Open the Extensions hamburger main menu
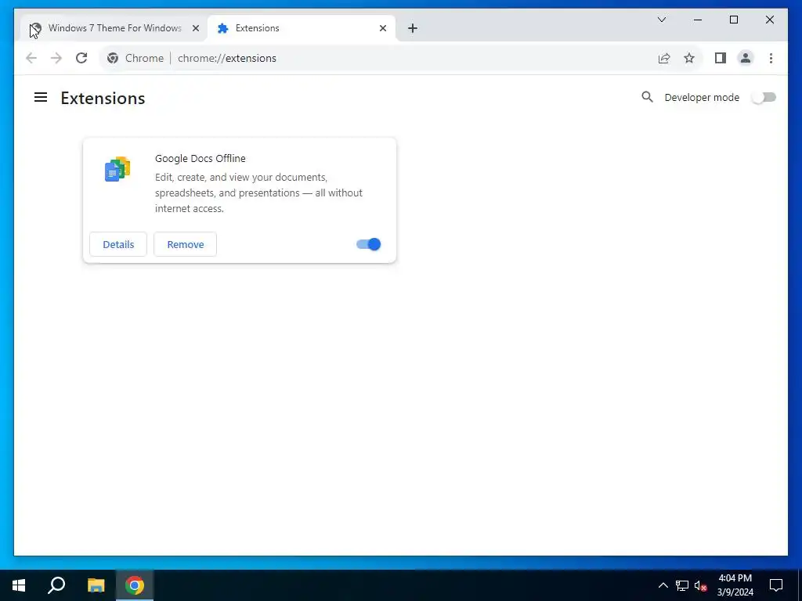 coord(41,97)
